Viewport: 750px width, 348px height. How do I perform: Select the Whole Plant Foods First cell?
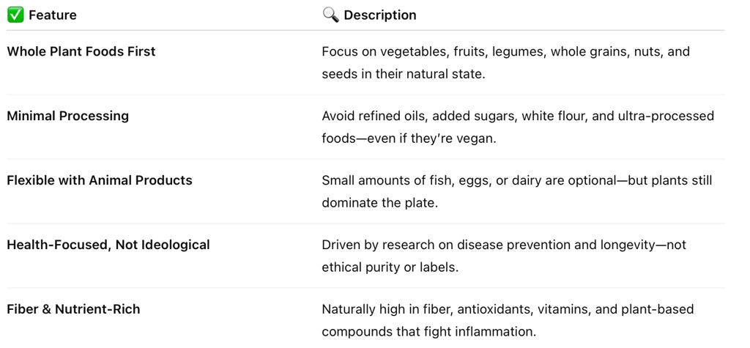pos(81,51)
